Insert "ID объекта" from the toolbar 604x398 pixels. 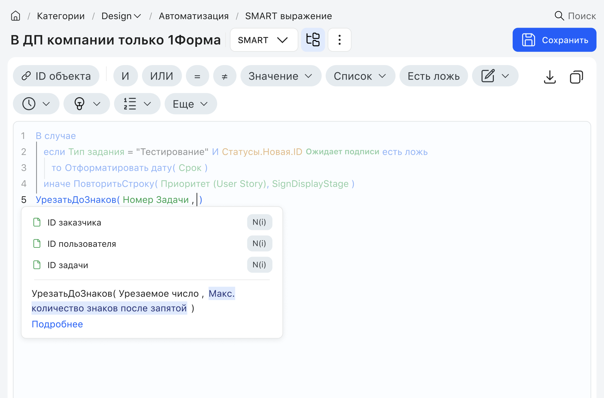click(x=56, y=76)
